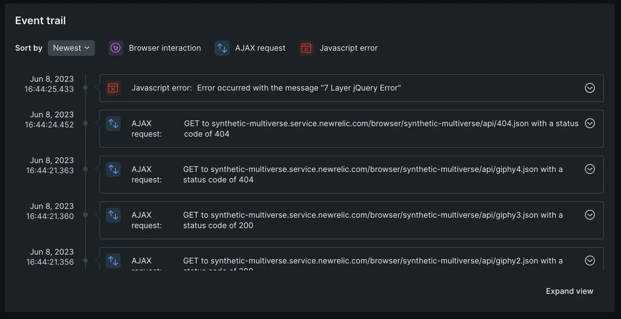Screen dimensions: 621x319
Task: Expand the giphy4.json request details
Action: point(590,169)
